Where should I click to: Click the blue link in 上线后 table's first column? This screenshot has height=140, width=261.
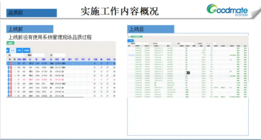(x=131, y=55)
